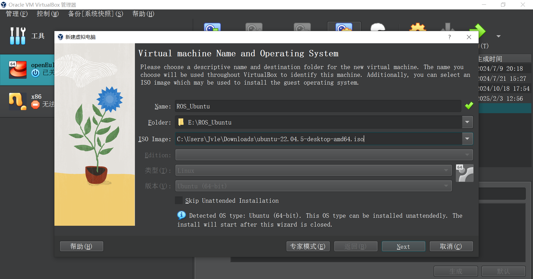This screenshot has height=279, width=533.
Task: Open the 控制(M) menu
Action: click(48, 14)
